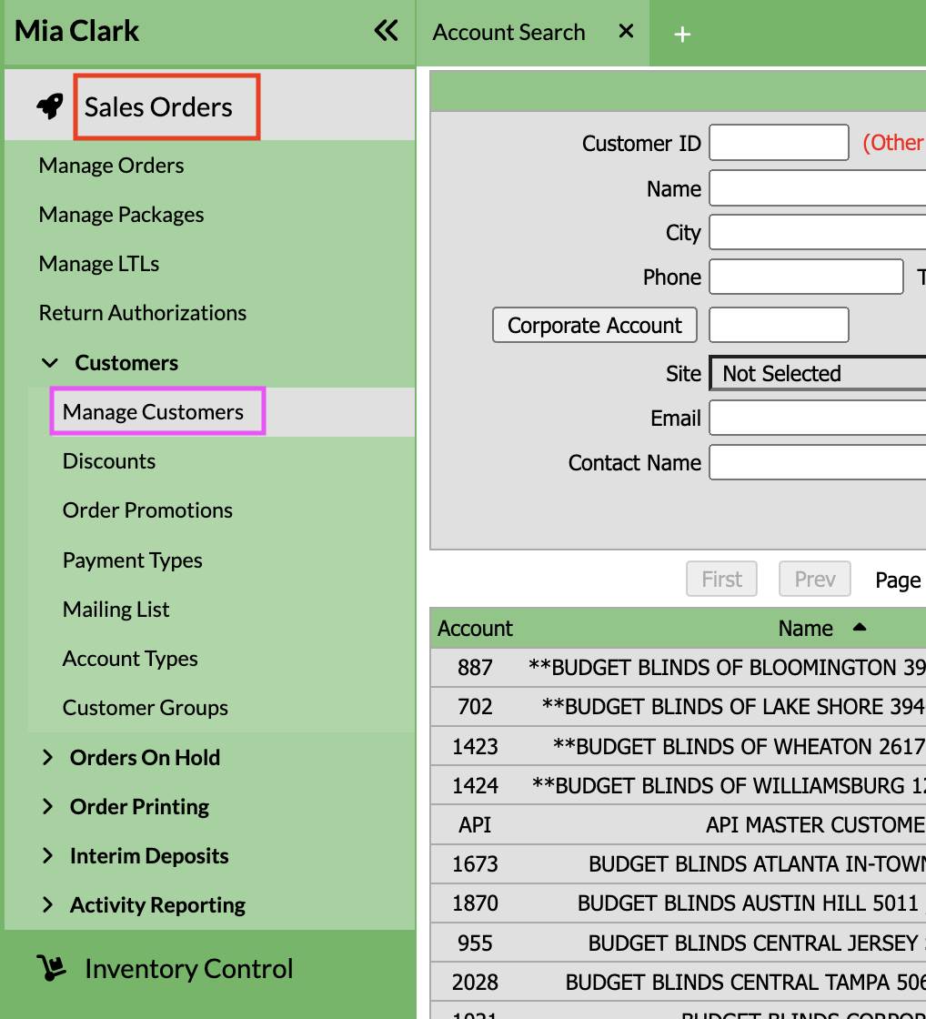Click the First page button
The image size is (926, 1019).
point(721,579)
